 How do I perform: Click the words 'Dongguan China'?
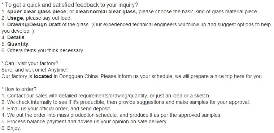[78, 76]
